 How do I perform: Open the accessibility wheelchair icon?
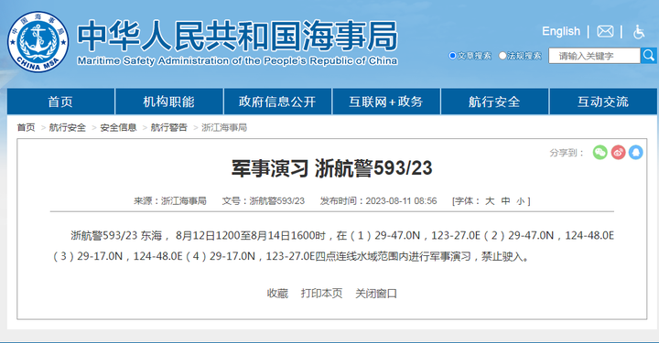pos(639,31)
